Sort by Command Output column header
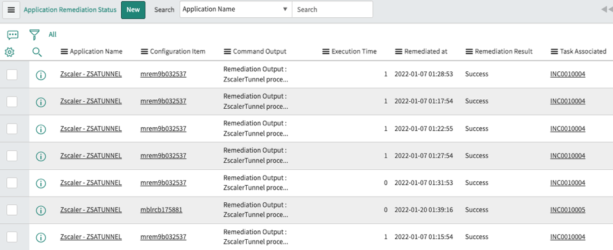This screenshot has height=250, width=613. [x=260, y=52]
